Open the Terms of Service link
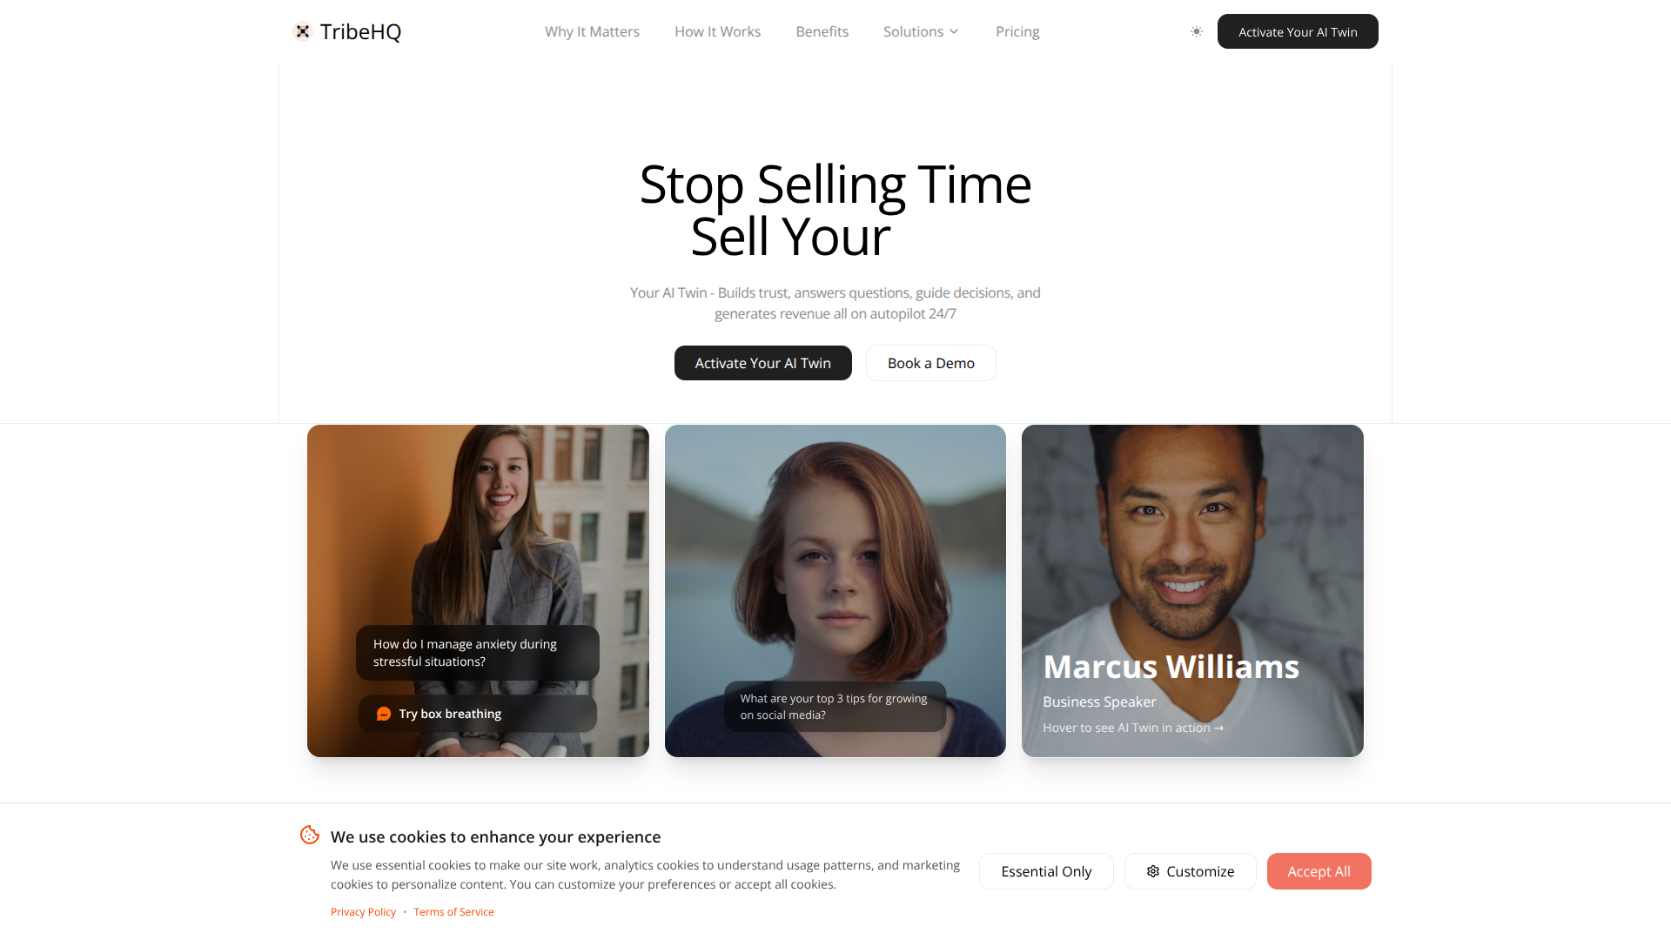1671x940 pixels. click(x=453, y=912)
